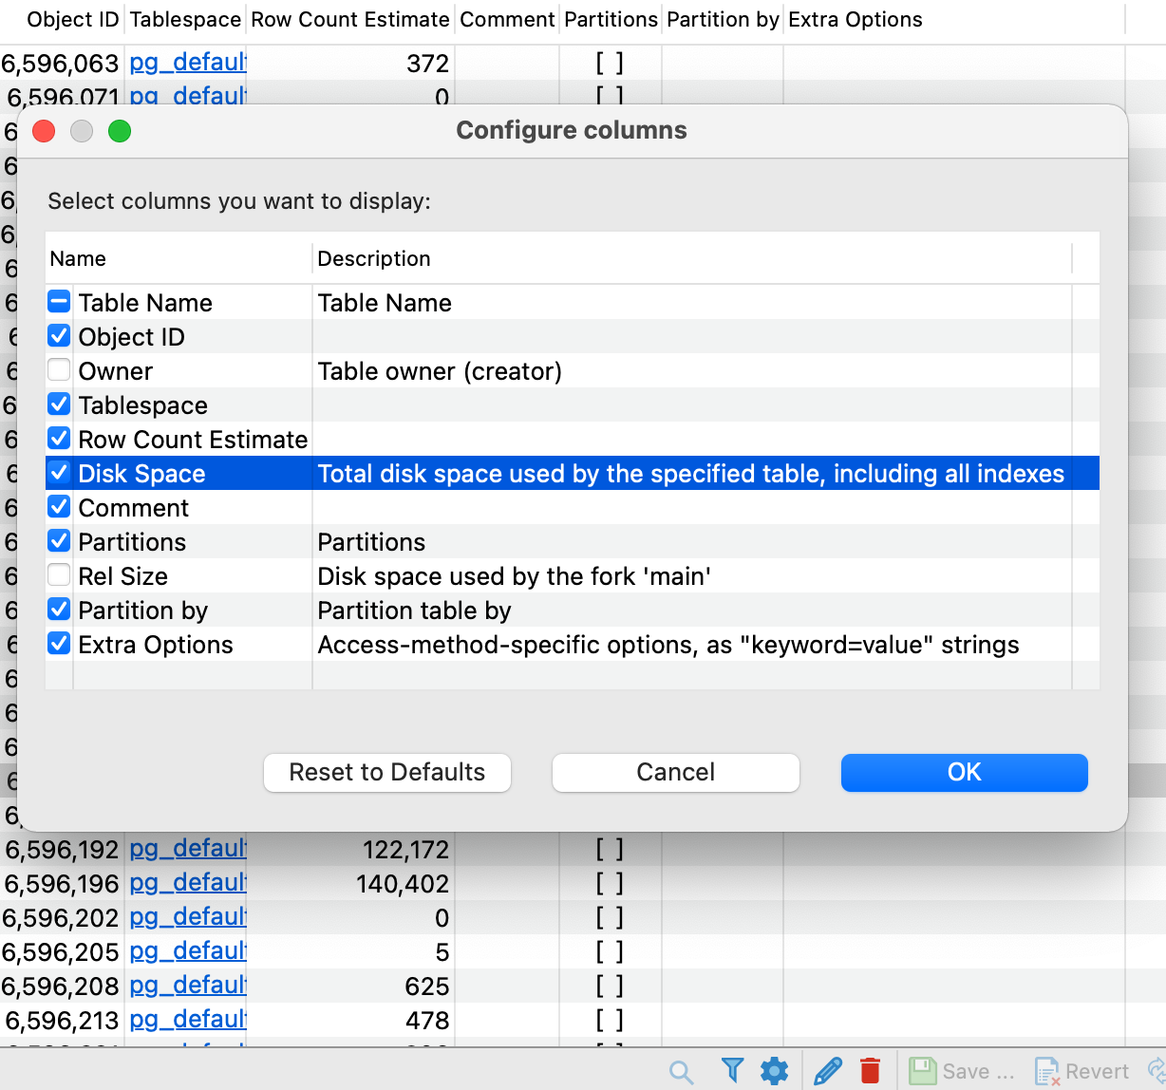This screenshot has width=1166, height=1090.
Task: Sort results by the Object ID column header
Action: 72,19
